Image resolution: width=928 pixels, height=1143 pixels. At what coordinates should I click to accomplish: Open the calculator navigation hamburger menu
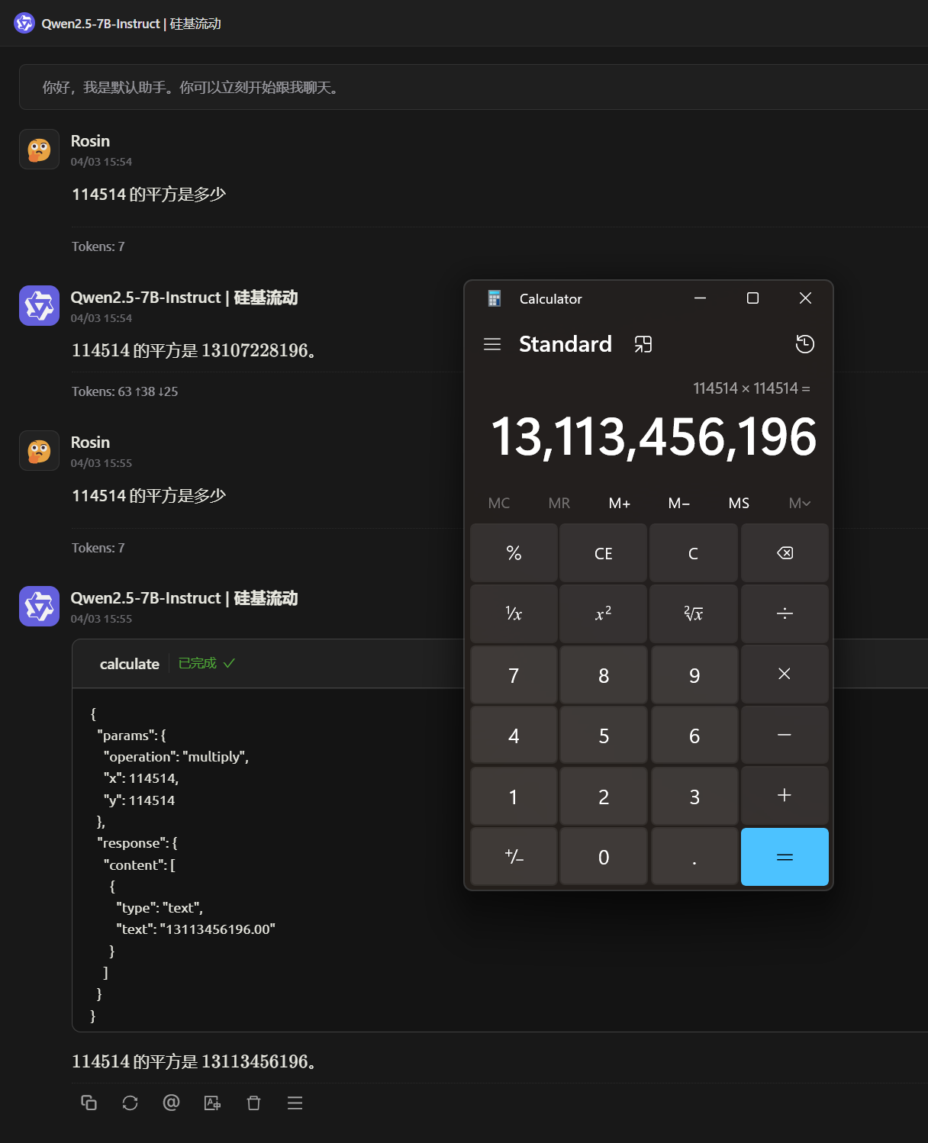[492, 344]
